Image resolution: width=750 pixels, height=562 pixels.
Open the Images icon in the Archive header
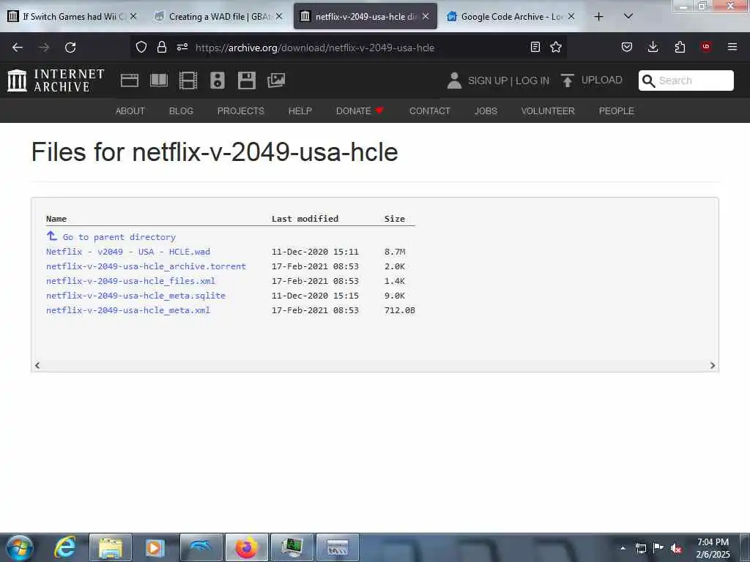point(276,80)
